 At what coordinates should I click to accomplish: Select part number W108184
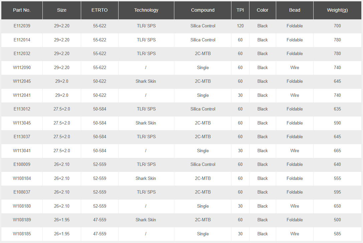pyautogui.click(x=22, y=178)
